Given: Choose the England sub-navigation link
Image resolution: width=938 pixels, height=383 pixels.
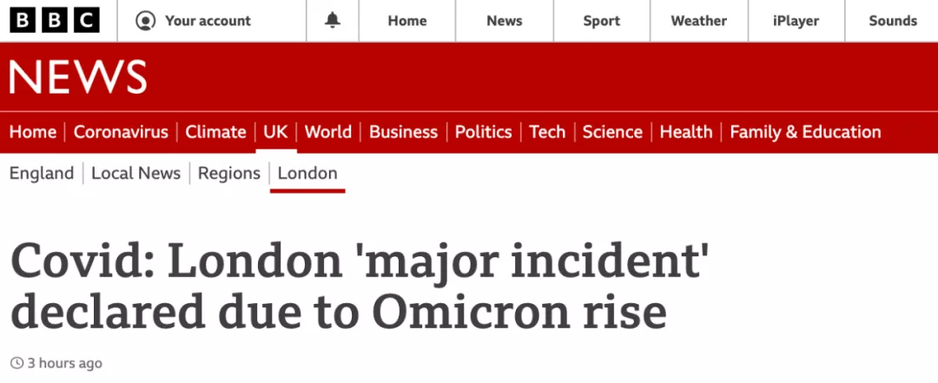Looking at the screenshot, I should [42, 174].
